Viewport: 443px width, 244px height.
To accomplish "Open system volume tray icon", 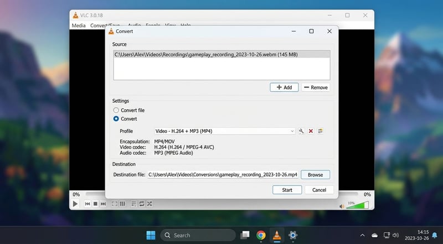I will 396,235.
